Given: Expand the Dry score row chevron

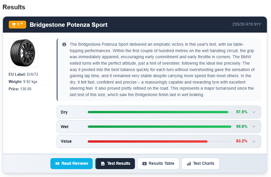Looking at the screenshot, I should (254, 112).
